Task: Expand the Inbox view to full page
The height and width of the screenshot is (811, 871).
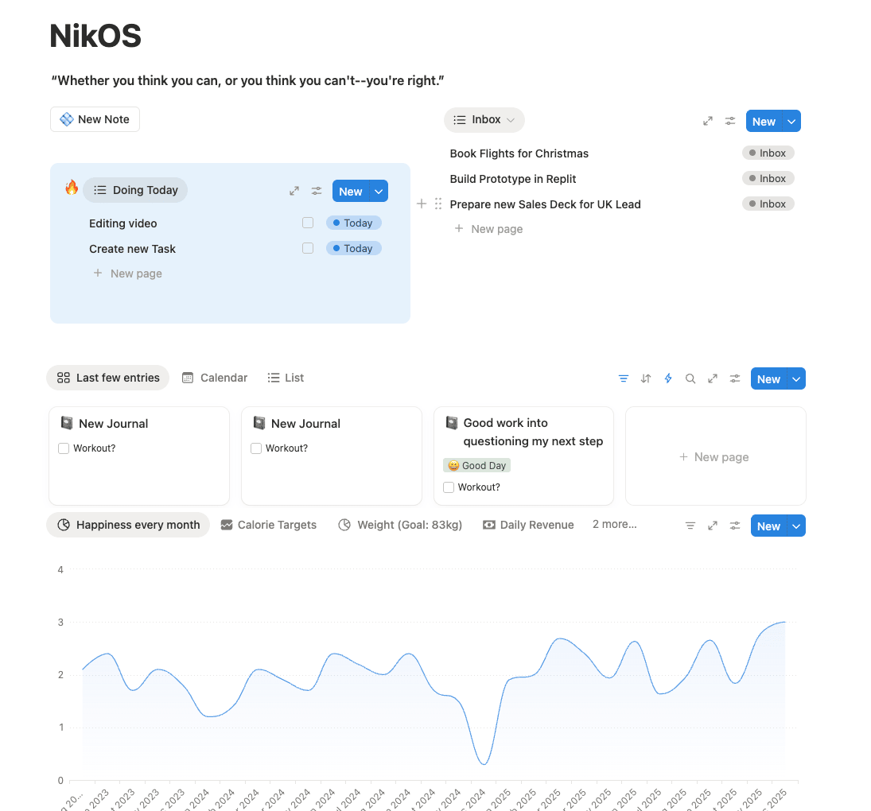Action: click(x=708, y=121)
